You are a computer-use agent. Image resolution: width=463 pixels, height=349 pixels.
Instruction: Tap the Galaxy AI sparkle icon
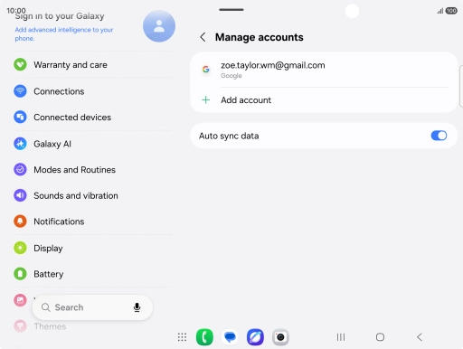[x=20, y=144]
